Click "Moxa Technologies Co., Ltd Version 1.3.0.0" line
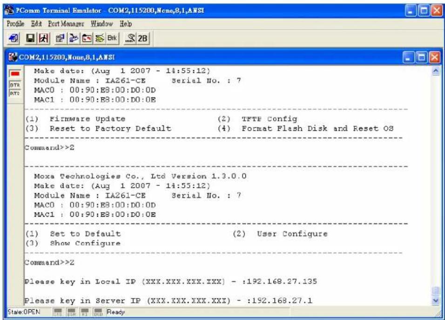This screenshot has height=320, width=445. (140, 177)
